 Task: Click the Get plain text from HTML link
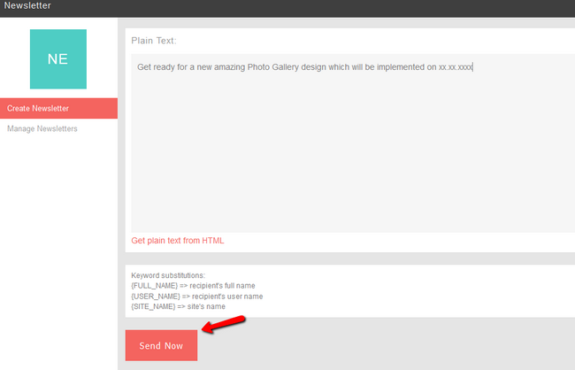click(178, 241)
